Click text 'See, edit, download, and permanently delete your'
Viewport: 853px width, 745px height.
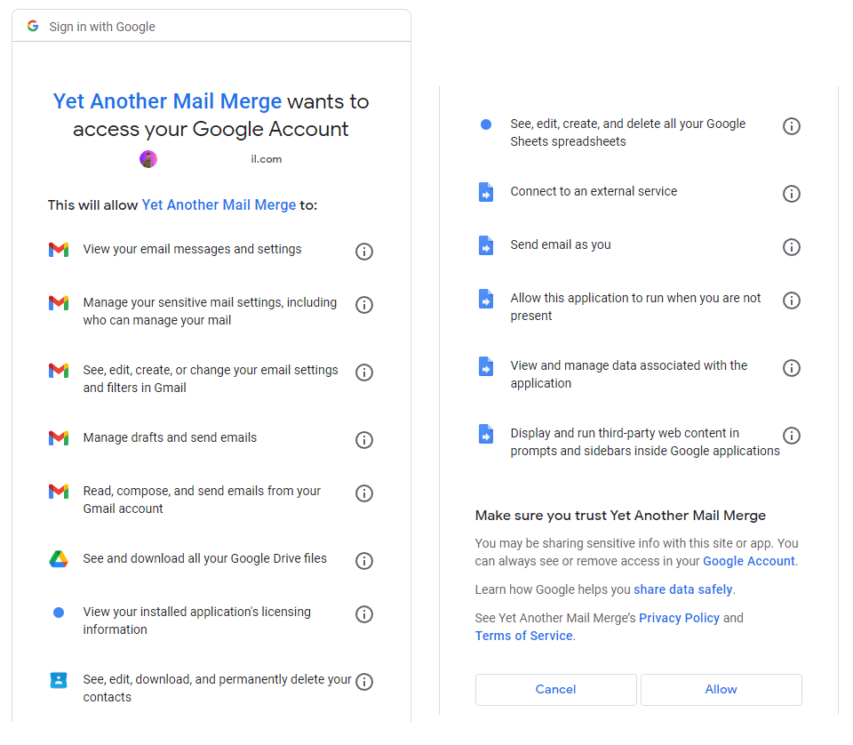point(217,679)
